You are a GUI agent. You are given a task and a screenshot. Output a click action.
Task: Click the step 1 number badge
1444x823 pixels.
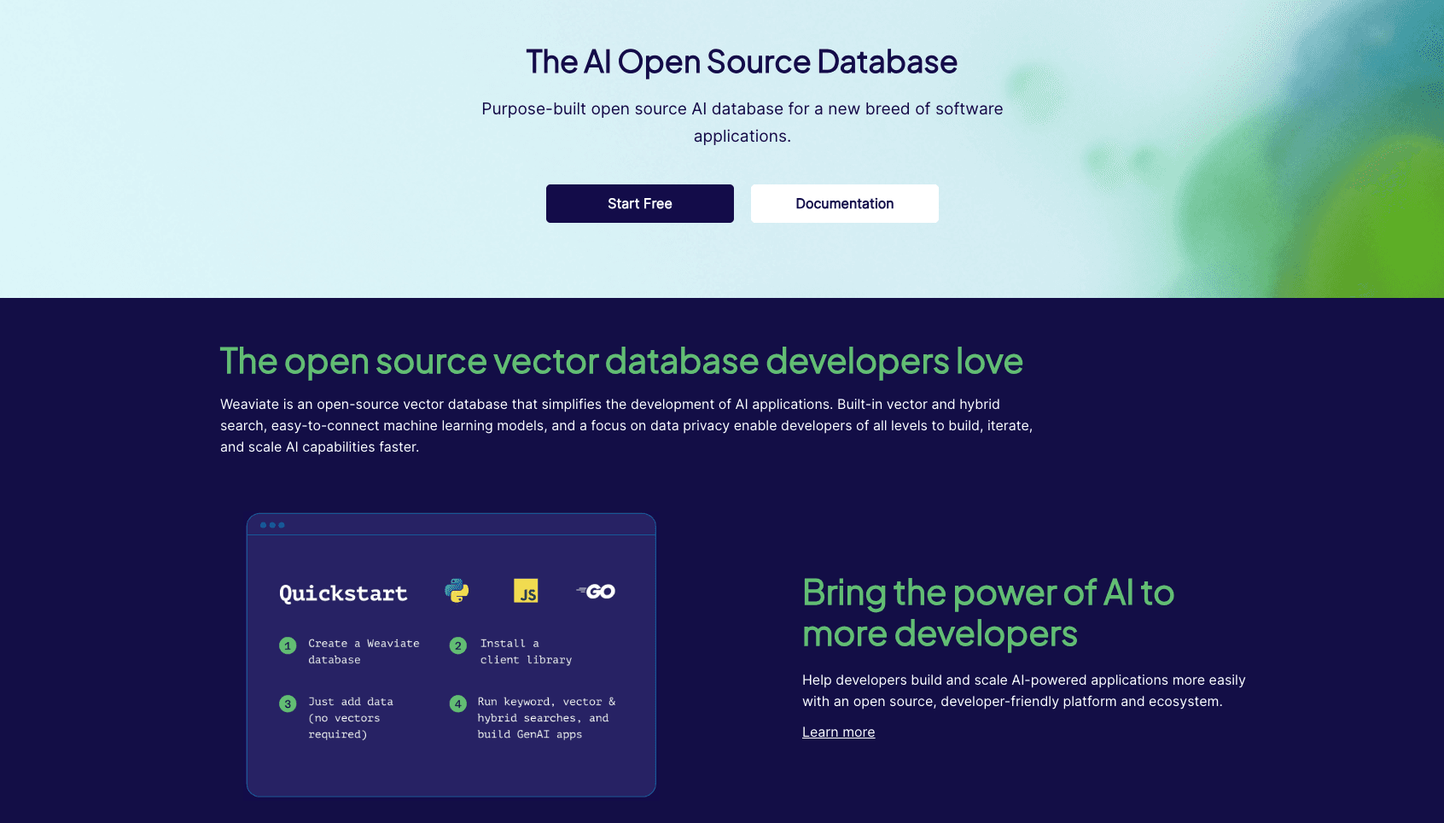288,645
